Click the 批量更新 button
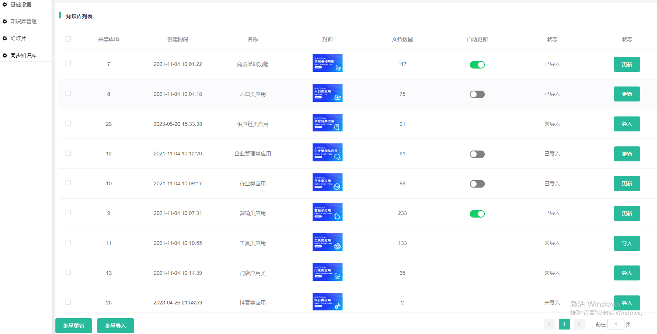Viewport: 657px width, 334px height. (x=74, y=326)
